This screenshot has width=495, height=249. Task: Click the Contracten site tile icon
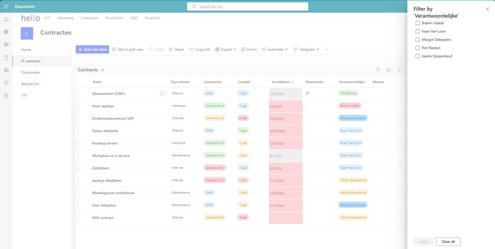pyautogui.click(x=27, y=33)
